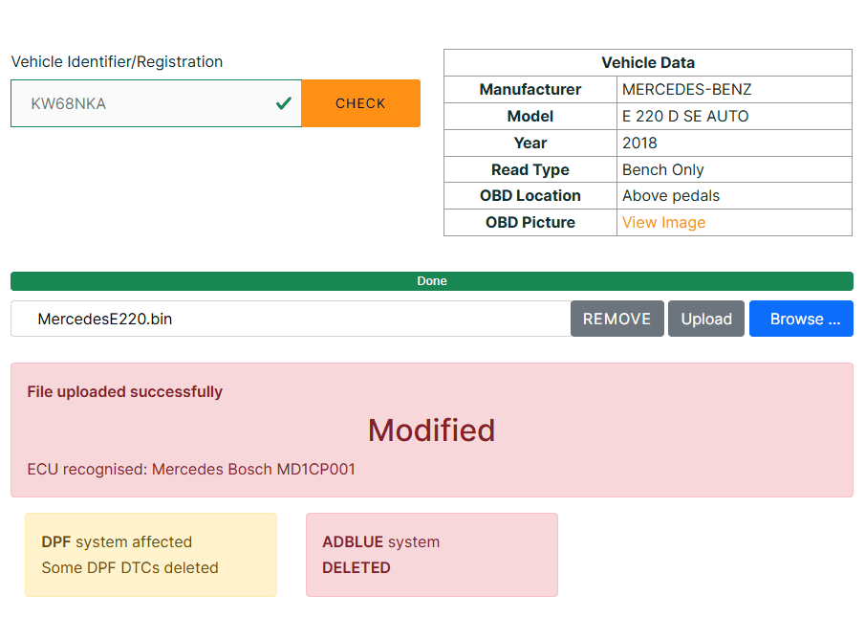865x640 pixels.
Task: Select the Bench Only read type cell
Action: [x=662, y=170]
